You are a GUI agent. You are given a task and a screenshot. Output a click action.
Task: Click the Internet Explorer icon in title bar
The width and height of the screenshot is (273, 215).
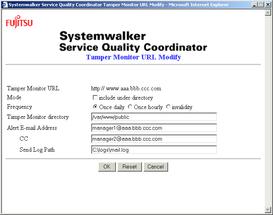click(5, 5)
